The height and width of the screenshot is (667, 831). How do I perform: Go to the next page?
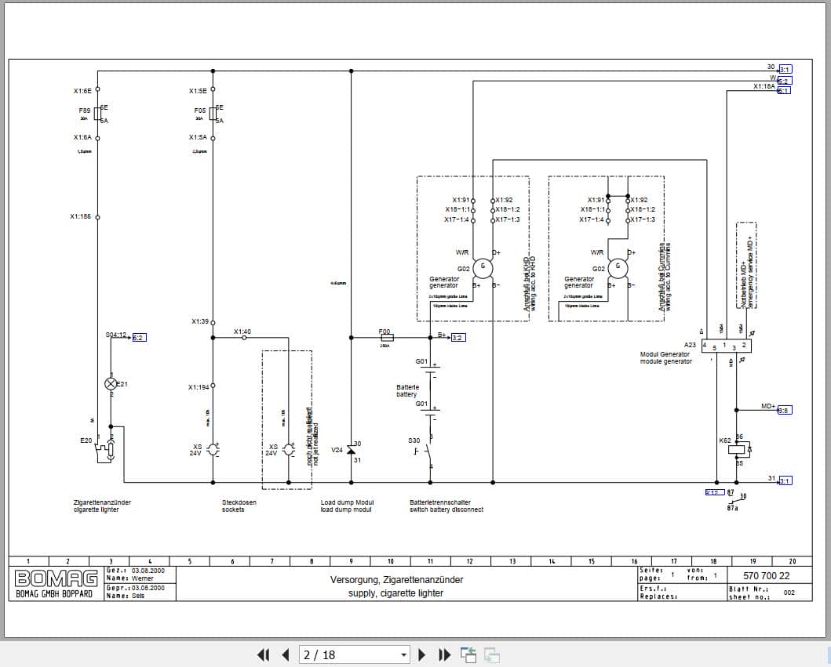coord(422,654)
